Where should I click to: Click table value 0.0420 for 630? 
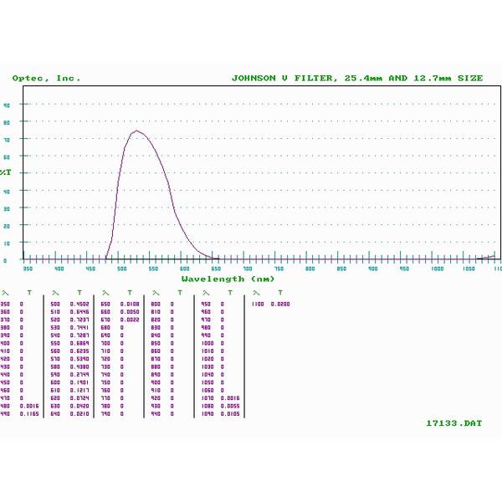pyautogui.click(x=79, y=406)
